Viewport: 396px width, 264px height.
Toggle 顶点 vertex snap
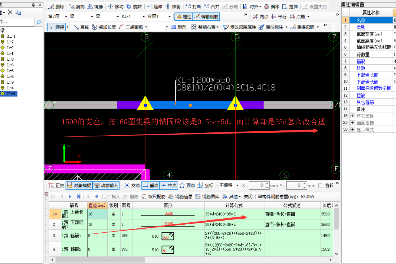coord(188,186)
